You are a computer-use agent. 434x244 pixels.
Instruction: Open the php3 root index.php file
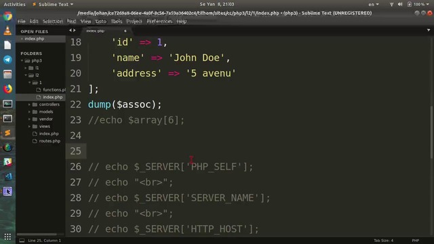click(49, 134)
